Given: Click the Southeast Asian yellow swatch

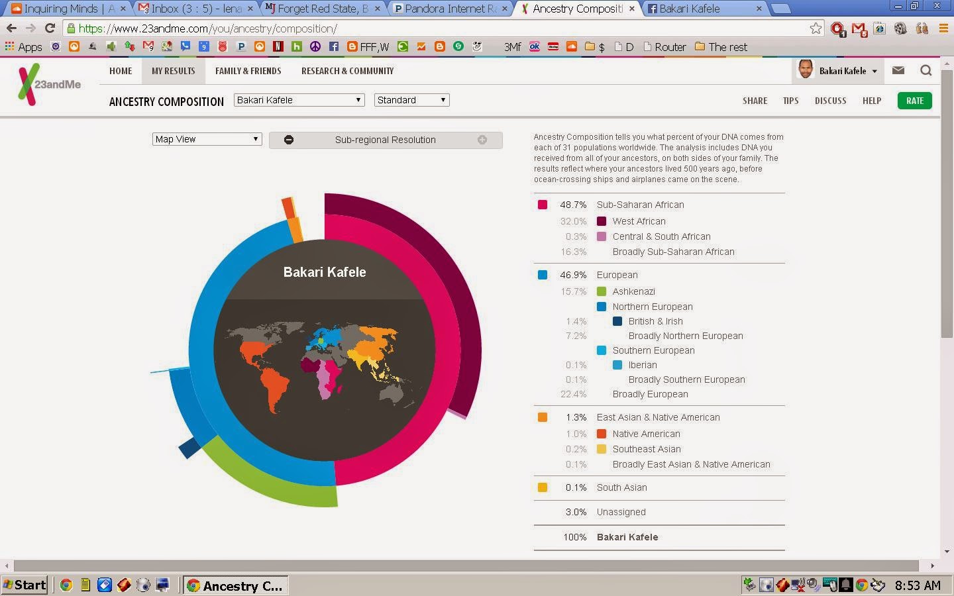Looking at the screenshot, I should point(602,449).
